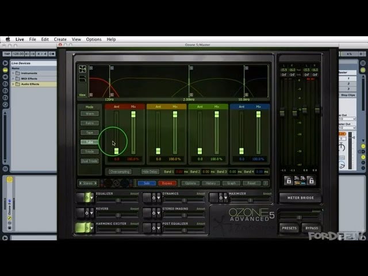
Task: Toggle the Reverb module power
Action: 87,213
